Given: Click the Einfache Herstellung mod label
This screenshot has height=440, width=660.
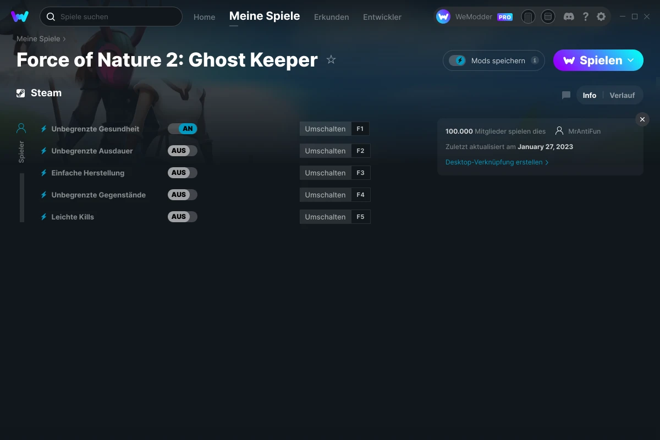Looking at the screenshot, I should tap(88, 173).
